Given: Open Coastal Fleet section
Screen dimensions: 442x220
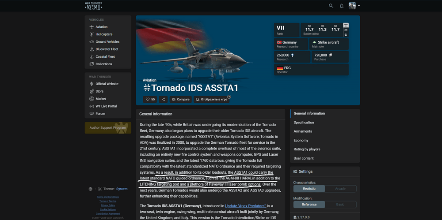Looking at the screenshot, I should pyautogui.click(x=106, y=56).
